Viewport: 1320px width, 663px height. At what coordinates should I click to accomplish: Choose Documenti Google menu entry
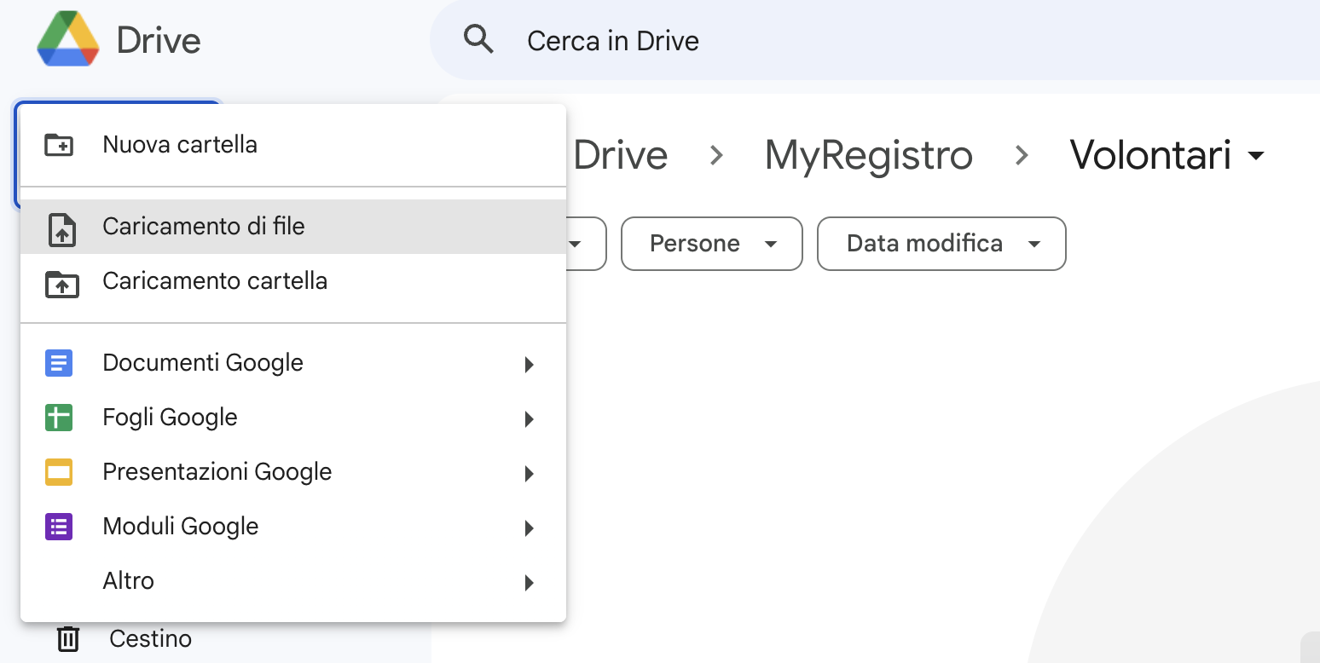(293, 363)
